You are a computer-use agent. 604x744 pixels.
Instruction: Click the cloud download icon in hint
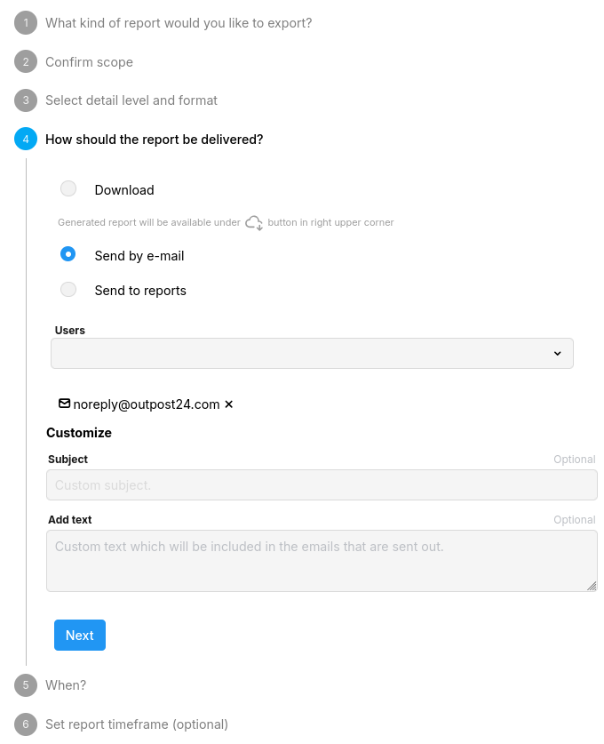(x=254, y=222)
